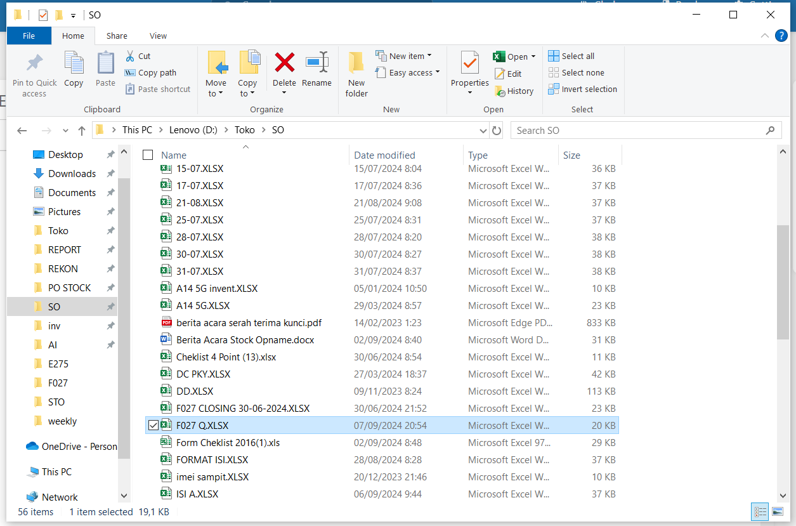Uncheck the F027 Q.XLSX file checkbox
Screen dimensions: 796x526
[x=153, y=426]
